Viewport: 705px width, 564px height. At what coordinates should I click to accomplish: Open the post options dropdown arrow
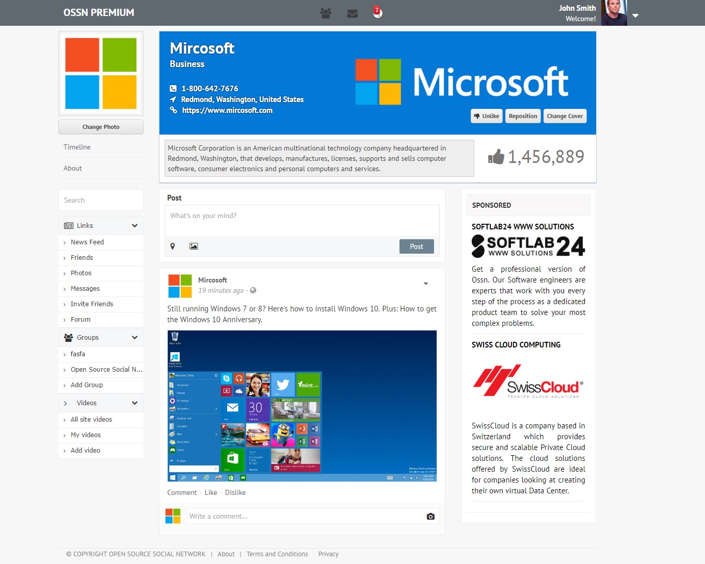(x=426, y=284)
